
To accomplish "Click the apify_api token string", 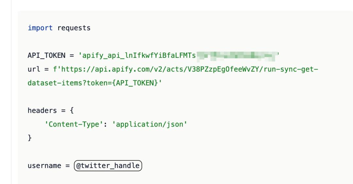I will [137, 56].
